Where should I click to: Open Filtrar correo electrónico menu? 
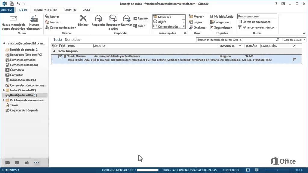pyautogui.click(x=257, y=27)
